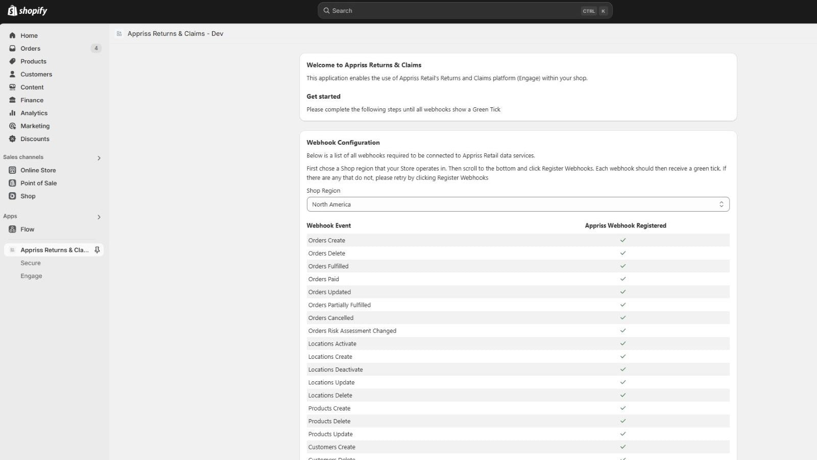Click the Products Update row
This screenshot has height=460, width=817.
click(x=518, y=434)
